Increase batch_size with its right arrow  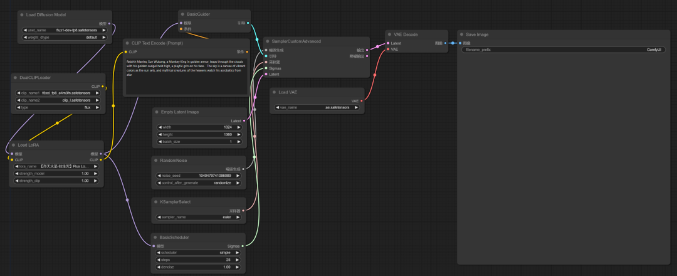point(239,142)
